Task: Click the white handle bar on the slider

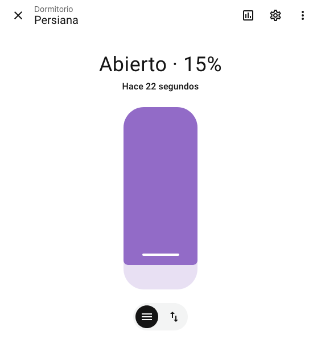Action: tap(160, 255)
